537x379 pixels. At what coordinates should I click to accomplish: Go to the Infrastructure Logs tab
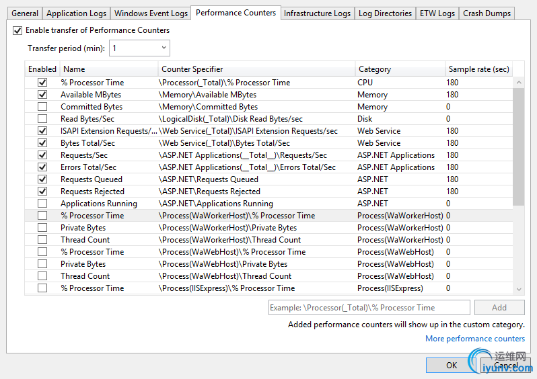317,13
